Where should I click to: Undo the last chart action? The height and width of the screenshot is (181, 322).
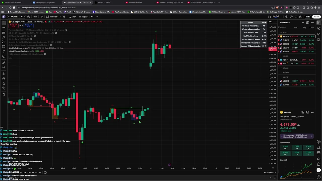click(x=92, y=17)
